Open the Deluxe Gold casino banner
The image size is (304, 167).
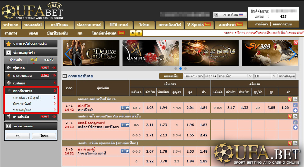pyautogui.click(x=91, y=53)
